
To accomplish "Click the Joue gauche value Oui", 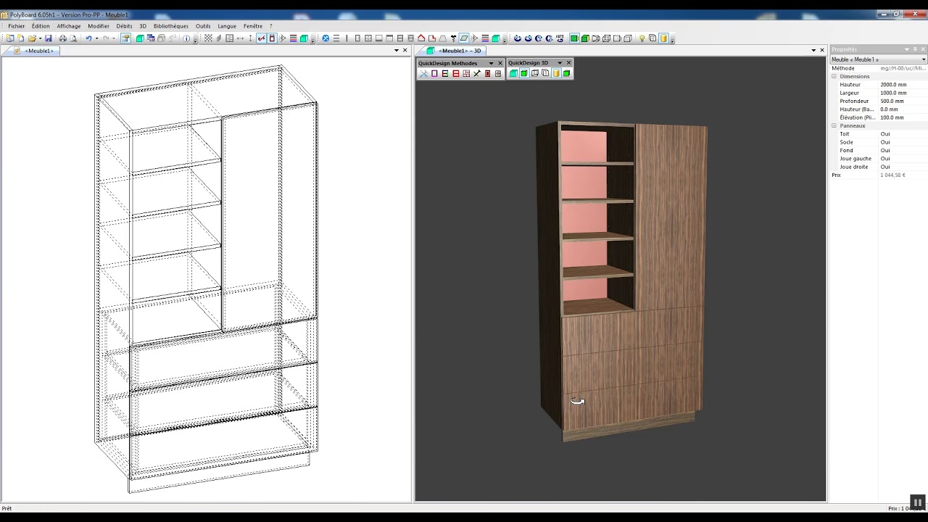I will click(x=885, y=159).
